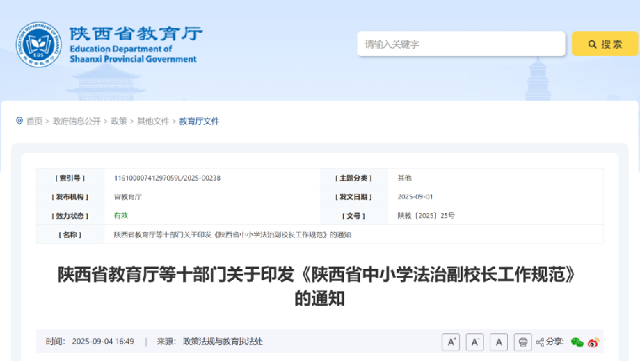Go to 首页 in breadcrumb
Image resolution: width=640 pixels, height=361 pixels.
[x=34, y=121]
